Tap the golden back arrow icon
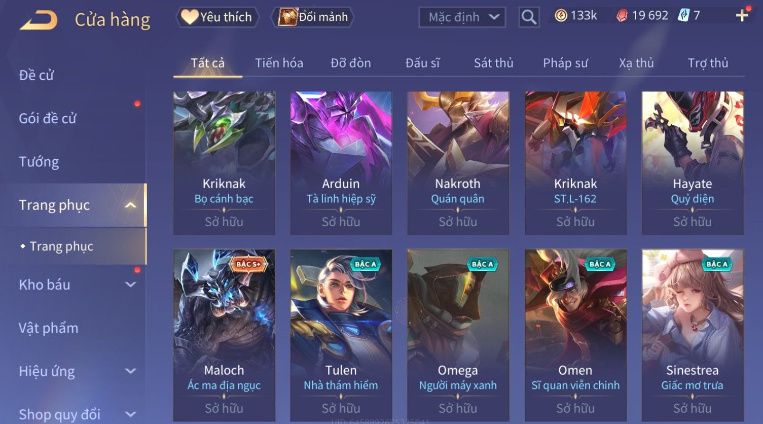This screenshot has width=763, height=424. tap(39, 20)
